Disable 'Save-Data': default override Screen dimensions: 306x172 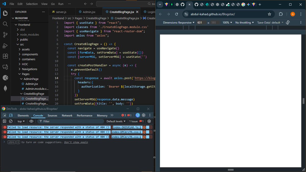point(270,22)
